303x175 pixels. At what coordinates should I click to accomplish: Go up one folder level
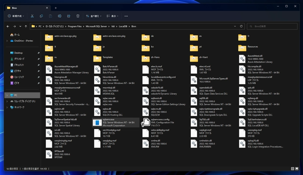pos(26,26)
